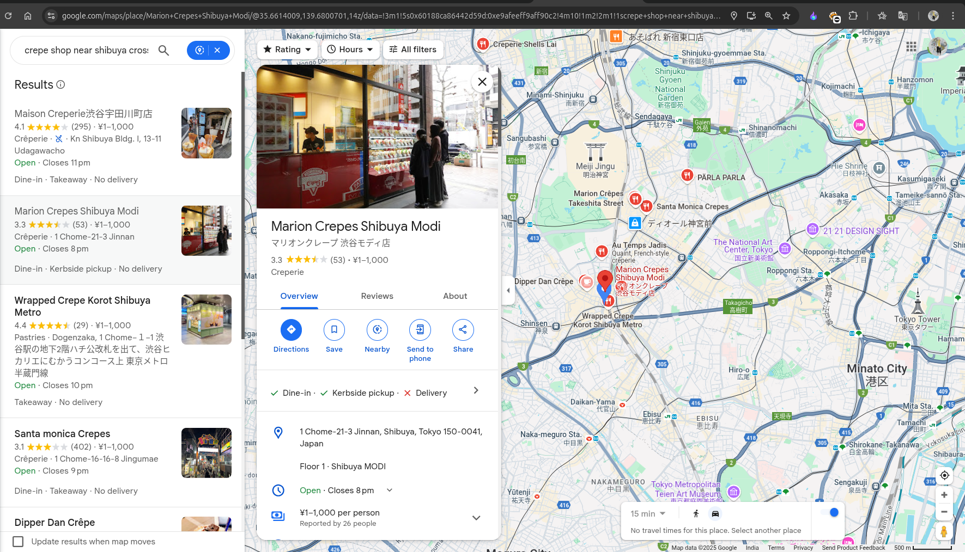This screenshot has height=552, width=965.
Task: Click the browser address bar URL
Action: click(391, 16)
